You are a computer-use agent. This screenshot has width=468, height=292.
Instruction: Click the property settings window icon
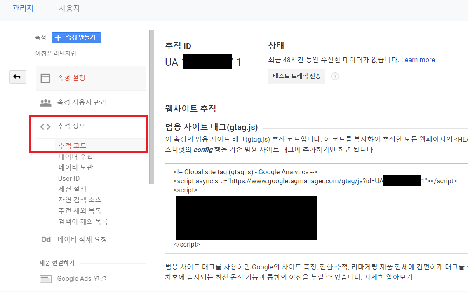(x=45, y=78)
